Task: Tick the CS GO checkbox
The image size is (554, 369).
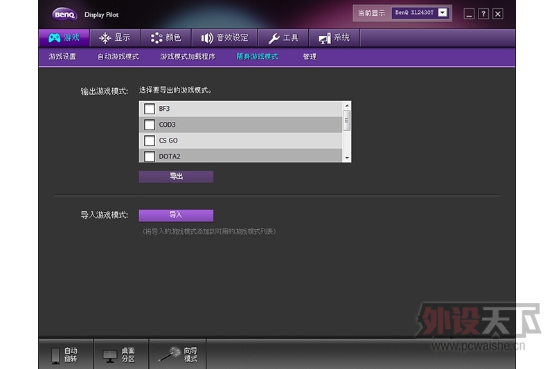Action: 149,141
